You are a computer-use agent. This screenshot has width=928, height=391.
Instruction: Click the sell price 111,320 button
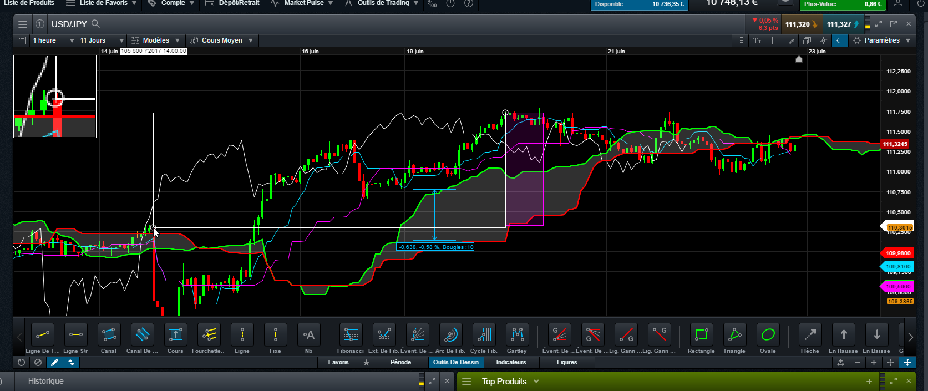coord(801,24)
